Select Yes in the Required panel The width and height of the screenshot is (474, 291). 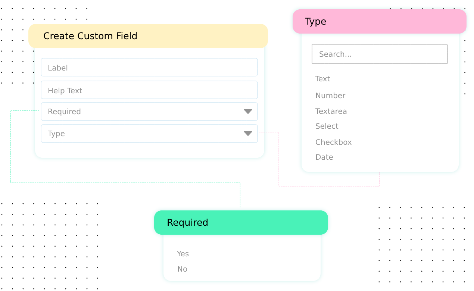pos(183,254)
